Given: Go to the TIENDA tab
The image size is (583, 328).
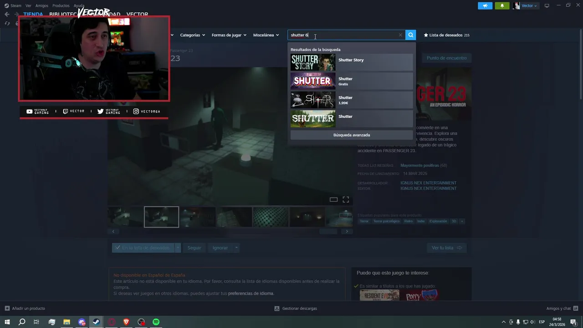Looking at the screenshot, I should (x=33, y=14).
